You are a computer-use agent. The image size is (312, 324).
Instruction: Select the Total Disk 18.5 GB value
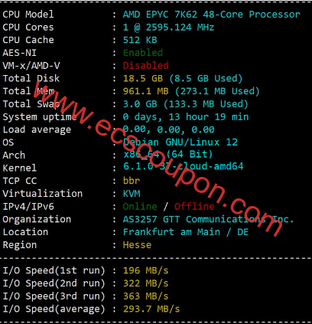(143, 78)
